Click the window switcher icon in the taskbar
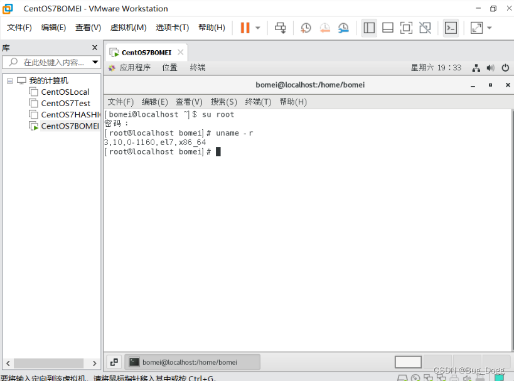 [x=114, y=362]
